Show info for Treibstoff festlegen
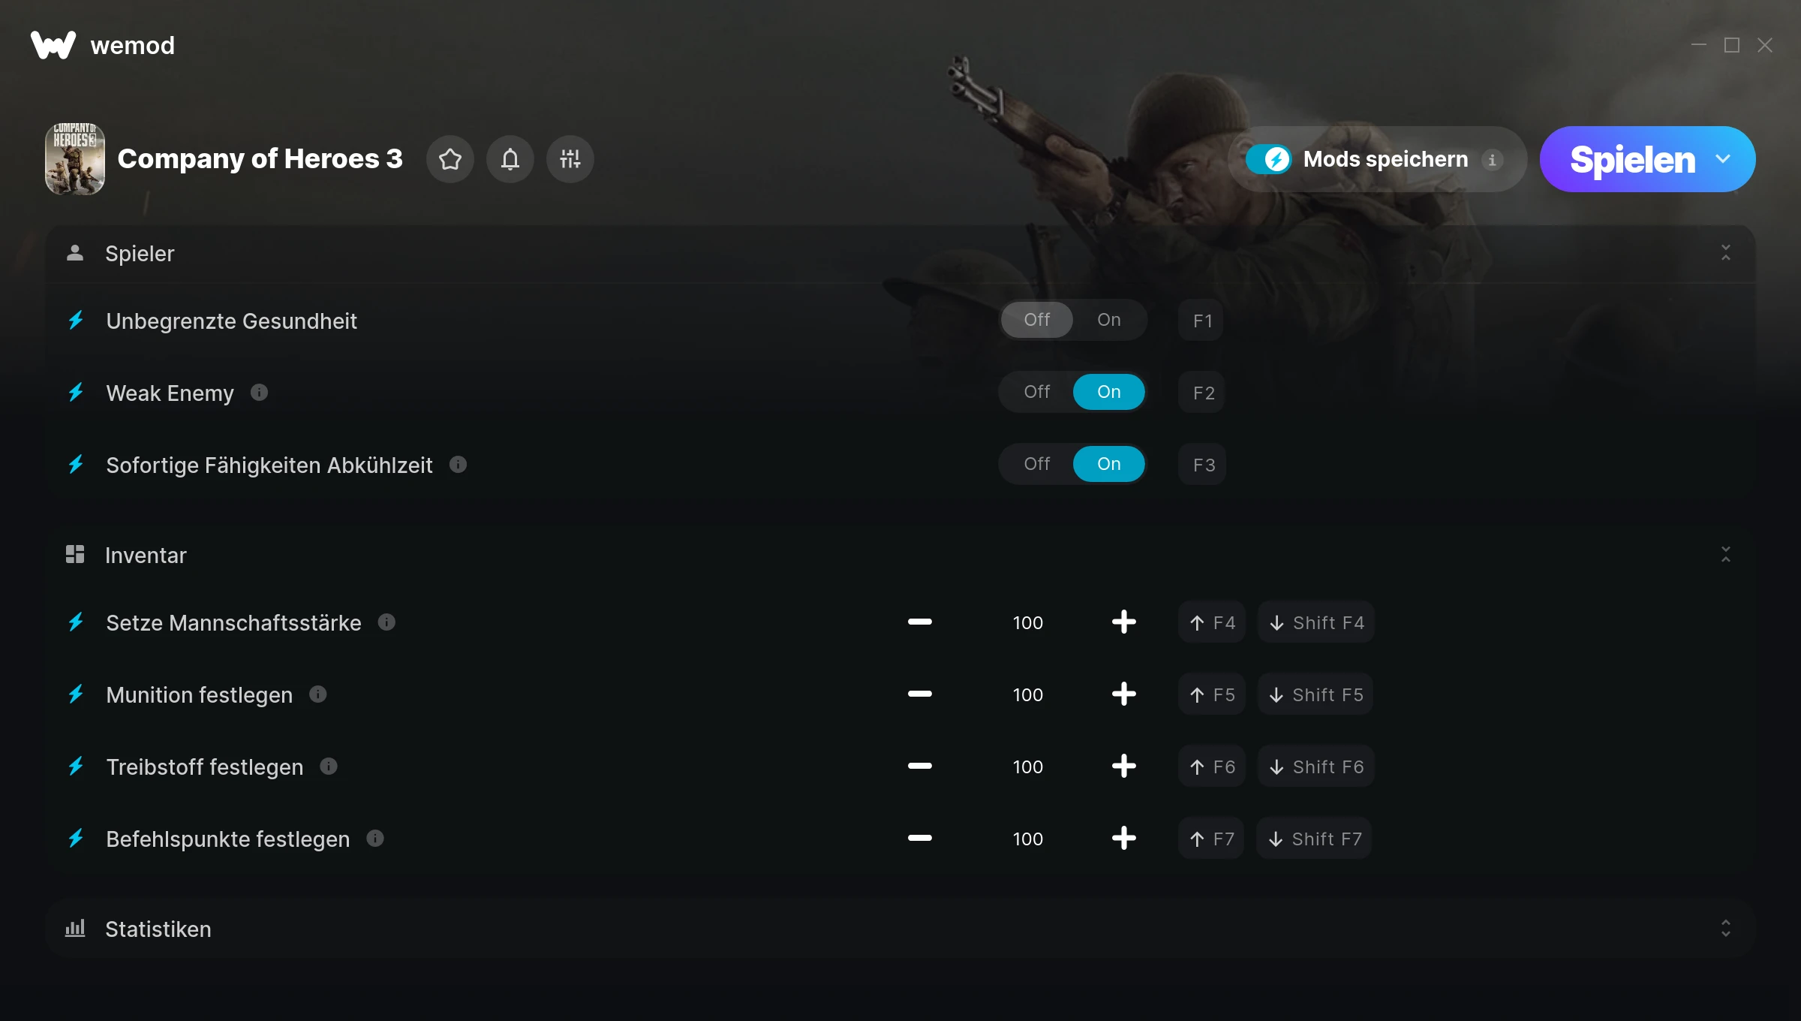Screen dimensions: 1801x1021 tap(329, 767)
